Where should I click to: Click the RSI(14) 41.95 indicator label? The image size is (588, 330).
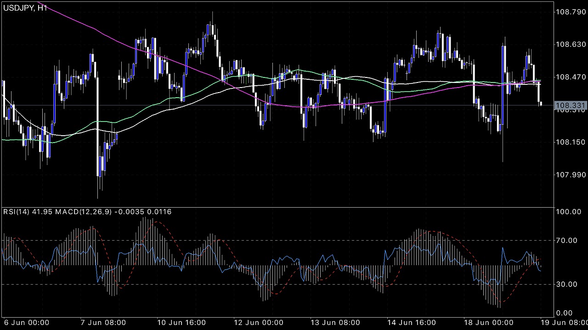pos(27,212)
